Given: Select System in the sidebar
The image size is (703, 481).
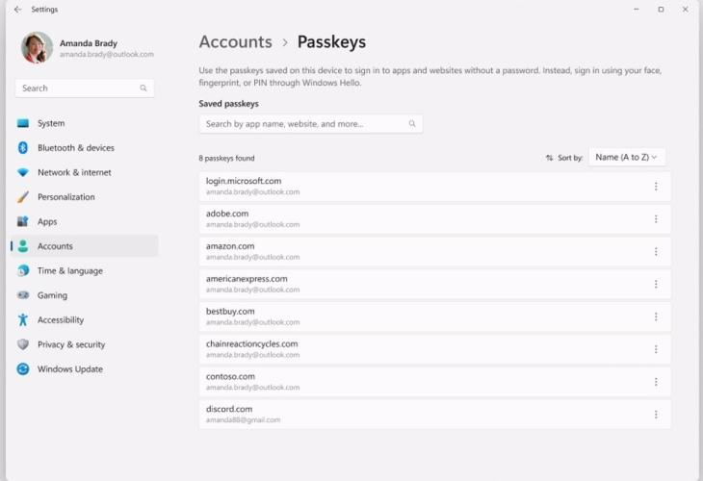Looking at the screenshot, I should point(50,123).
